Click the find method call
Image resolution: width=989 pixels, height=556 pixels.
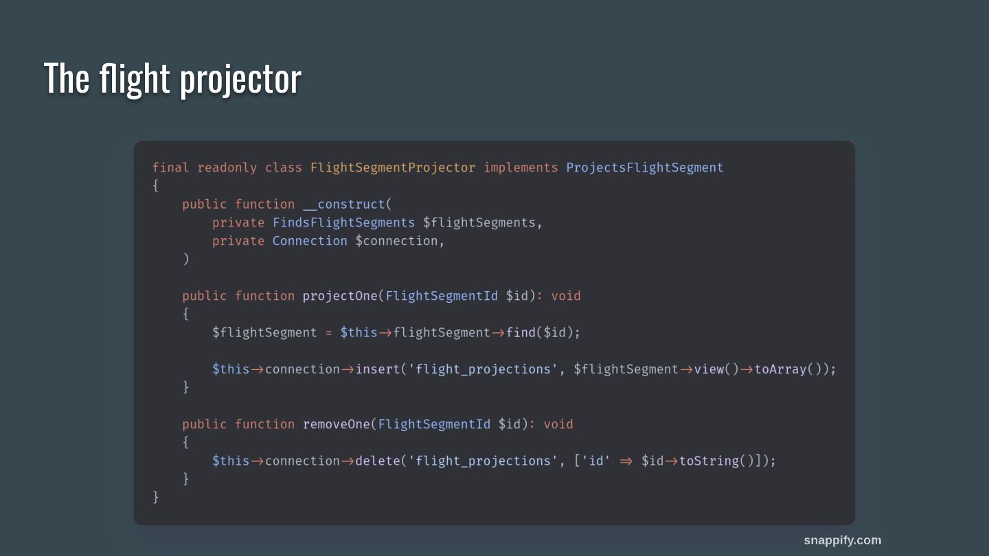coord(521,333)
